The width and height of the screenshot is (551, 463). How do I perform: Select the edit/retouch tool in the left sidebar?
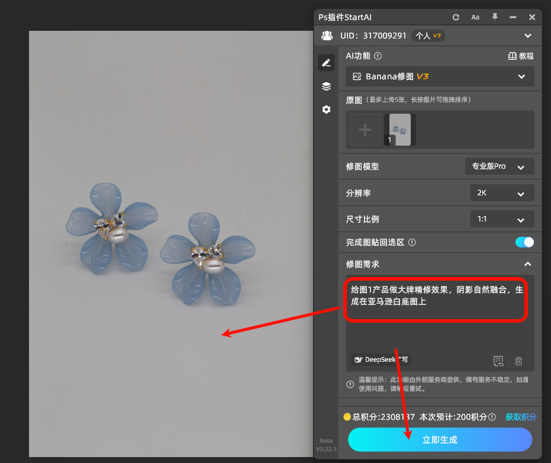[326, 62]
